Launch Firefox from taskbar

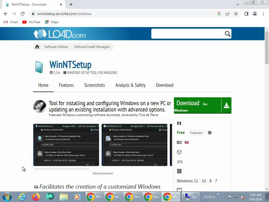coord(36,197)
